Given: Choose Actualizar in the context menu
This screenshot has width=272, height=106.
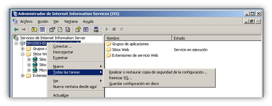Looking at the screenshot, I should [76, 95].
